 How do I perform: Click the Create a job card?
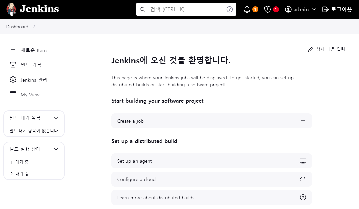point(212,121)
